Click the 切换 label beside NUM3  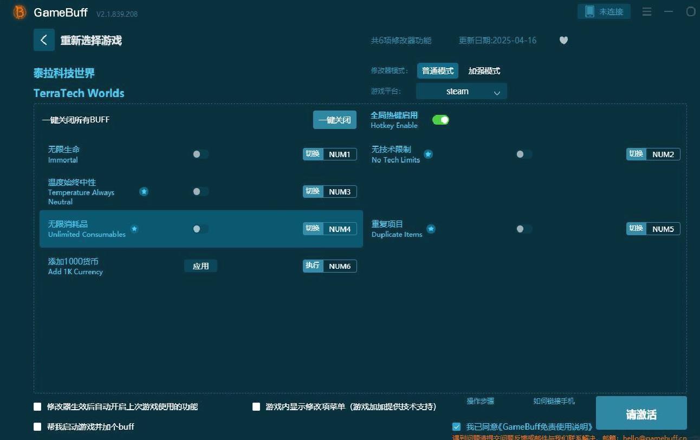pos(313,191)
